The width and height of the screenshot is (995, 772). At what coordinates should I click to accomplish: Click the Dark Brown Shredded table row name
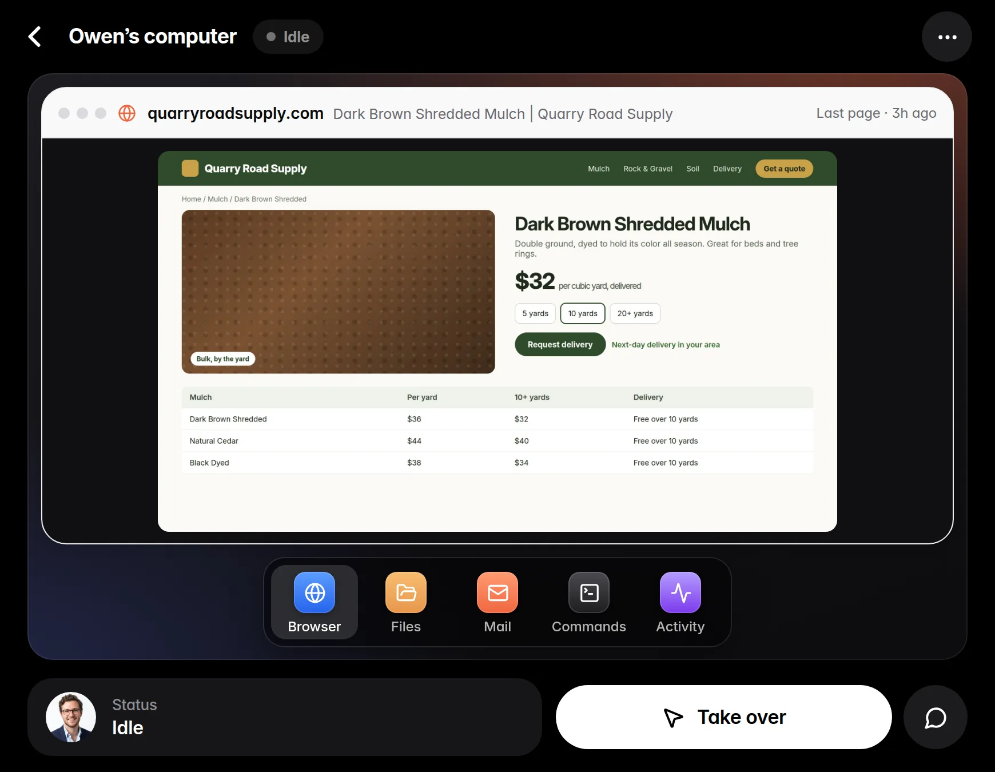coord(228,419)
